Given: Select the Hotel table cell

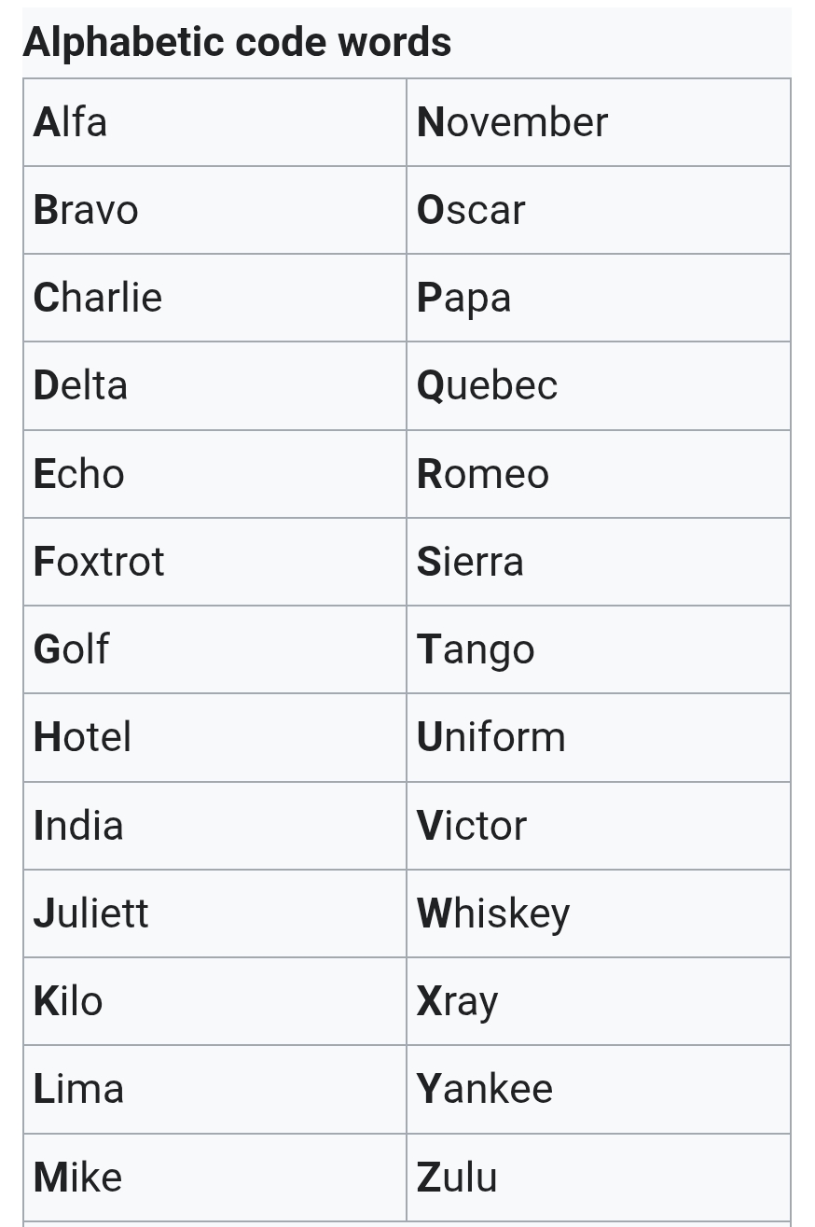Looking at the screenshot, I should coord(83,737).
